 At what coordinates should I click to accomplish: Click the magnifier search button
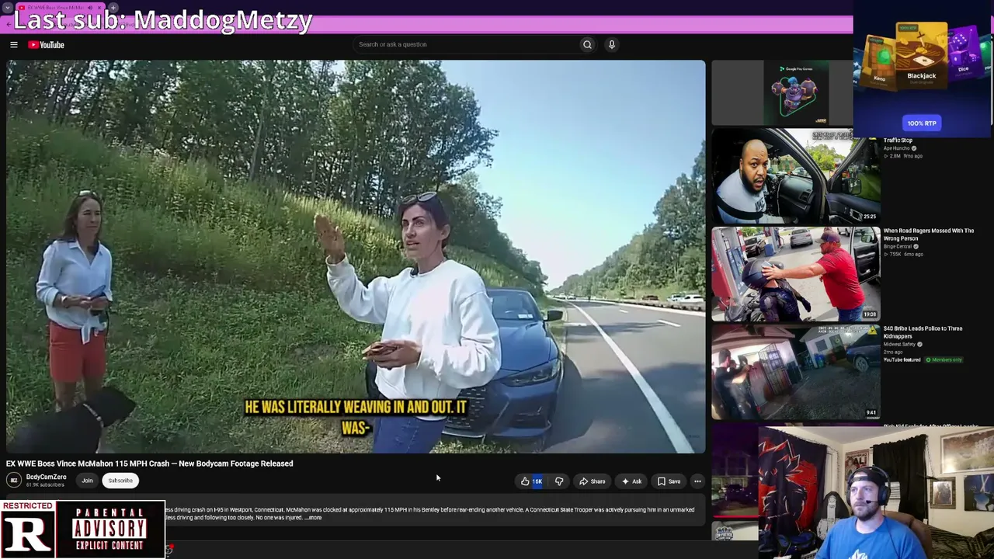coord(587,44)
